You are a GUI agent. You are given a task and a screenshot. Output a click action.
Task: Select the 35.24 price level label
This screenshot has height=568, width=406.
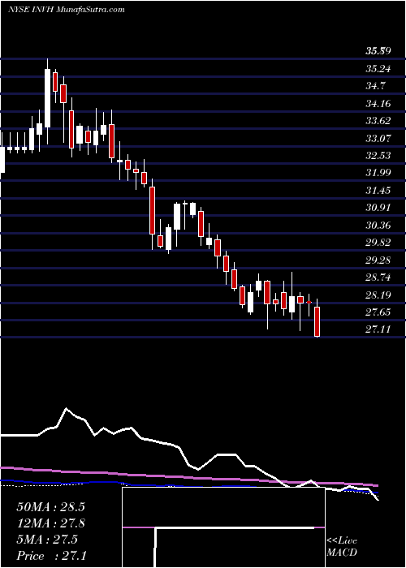point(378,68)
